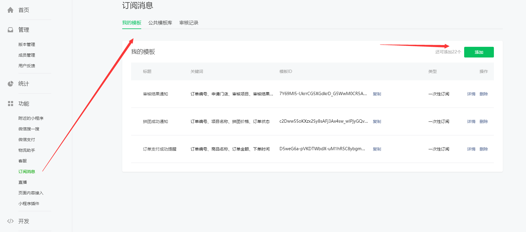This screenshot has height=232, width=526.
Task: Open 微信支付 from the sidebar
Action: coord(27,140)
